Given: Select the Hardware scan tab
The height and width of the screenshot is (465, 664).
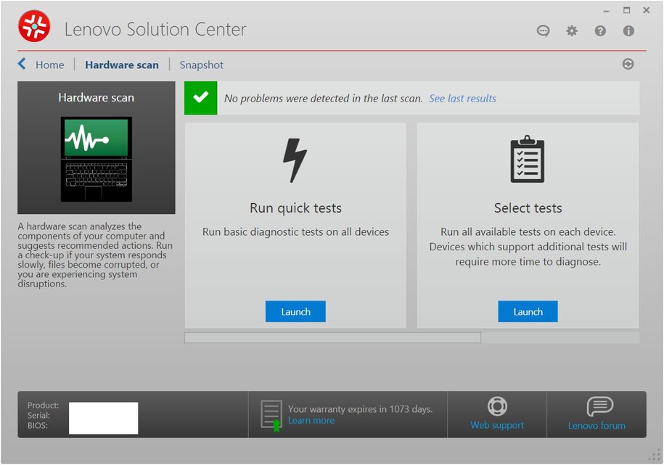Looking at the screenshot, I should point(122,65).
